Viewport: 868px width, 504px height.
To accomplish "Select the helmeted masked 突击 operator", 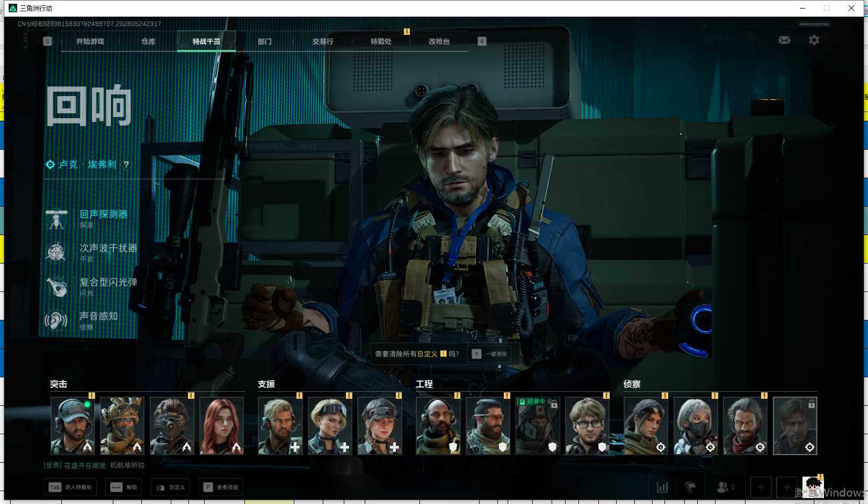I will tap(122, 426).
